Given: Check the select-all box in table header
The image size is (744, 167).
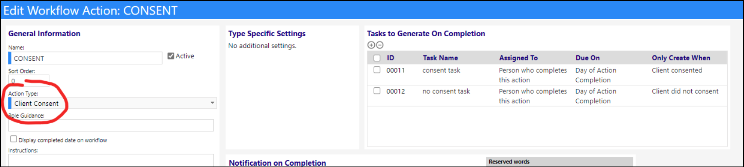Looking at the screenshot, I should pos(377,58).
